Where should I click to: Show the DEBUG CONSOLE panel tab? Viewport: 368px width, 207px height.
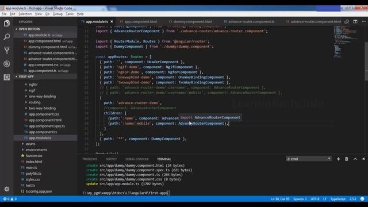[x=137, y=159]
